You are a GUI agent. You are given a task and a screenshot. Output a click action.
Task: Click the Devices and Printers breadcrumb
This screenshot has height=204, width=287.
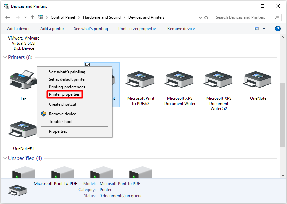click(146, 17)
